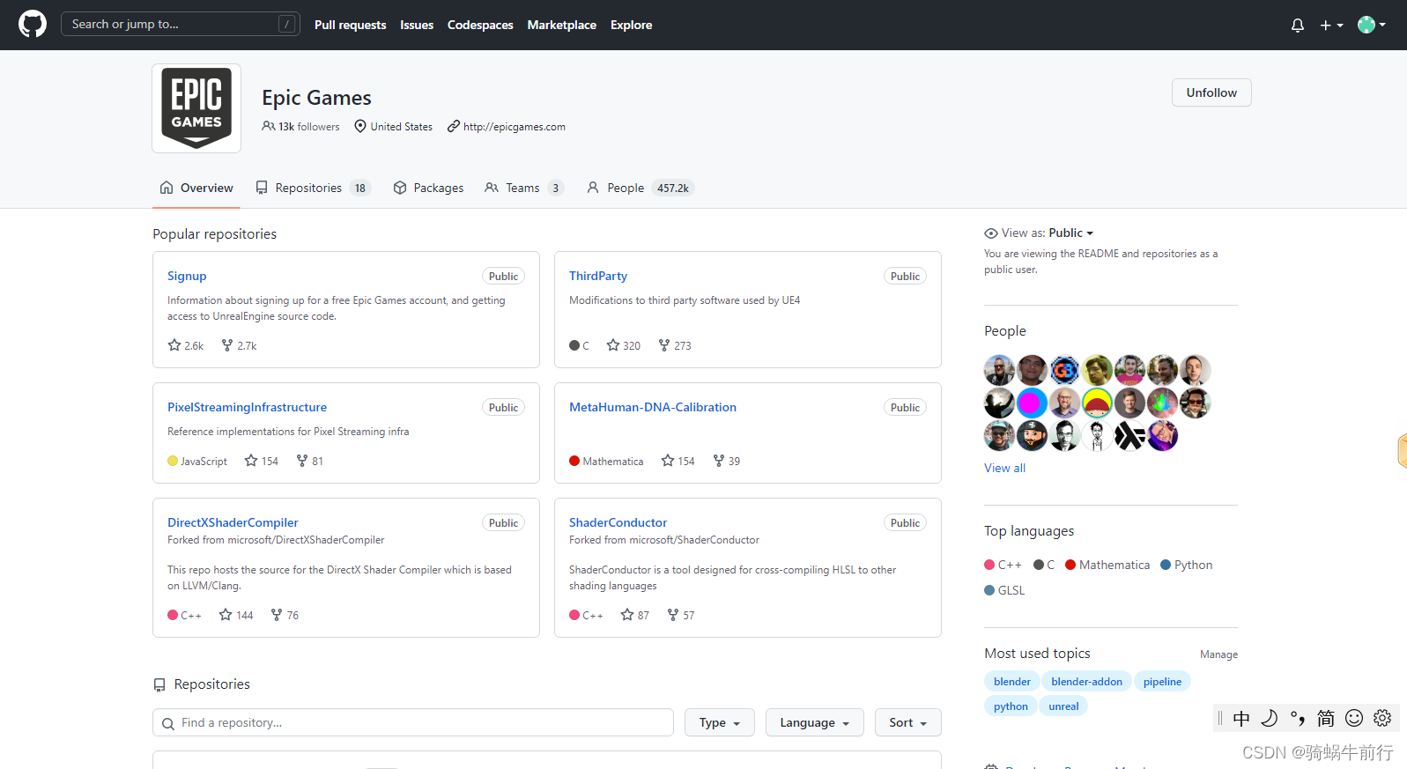The image size is (1407, 769).
Task: Click View all people link
Action: pos(1005,468)
